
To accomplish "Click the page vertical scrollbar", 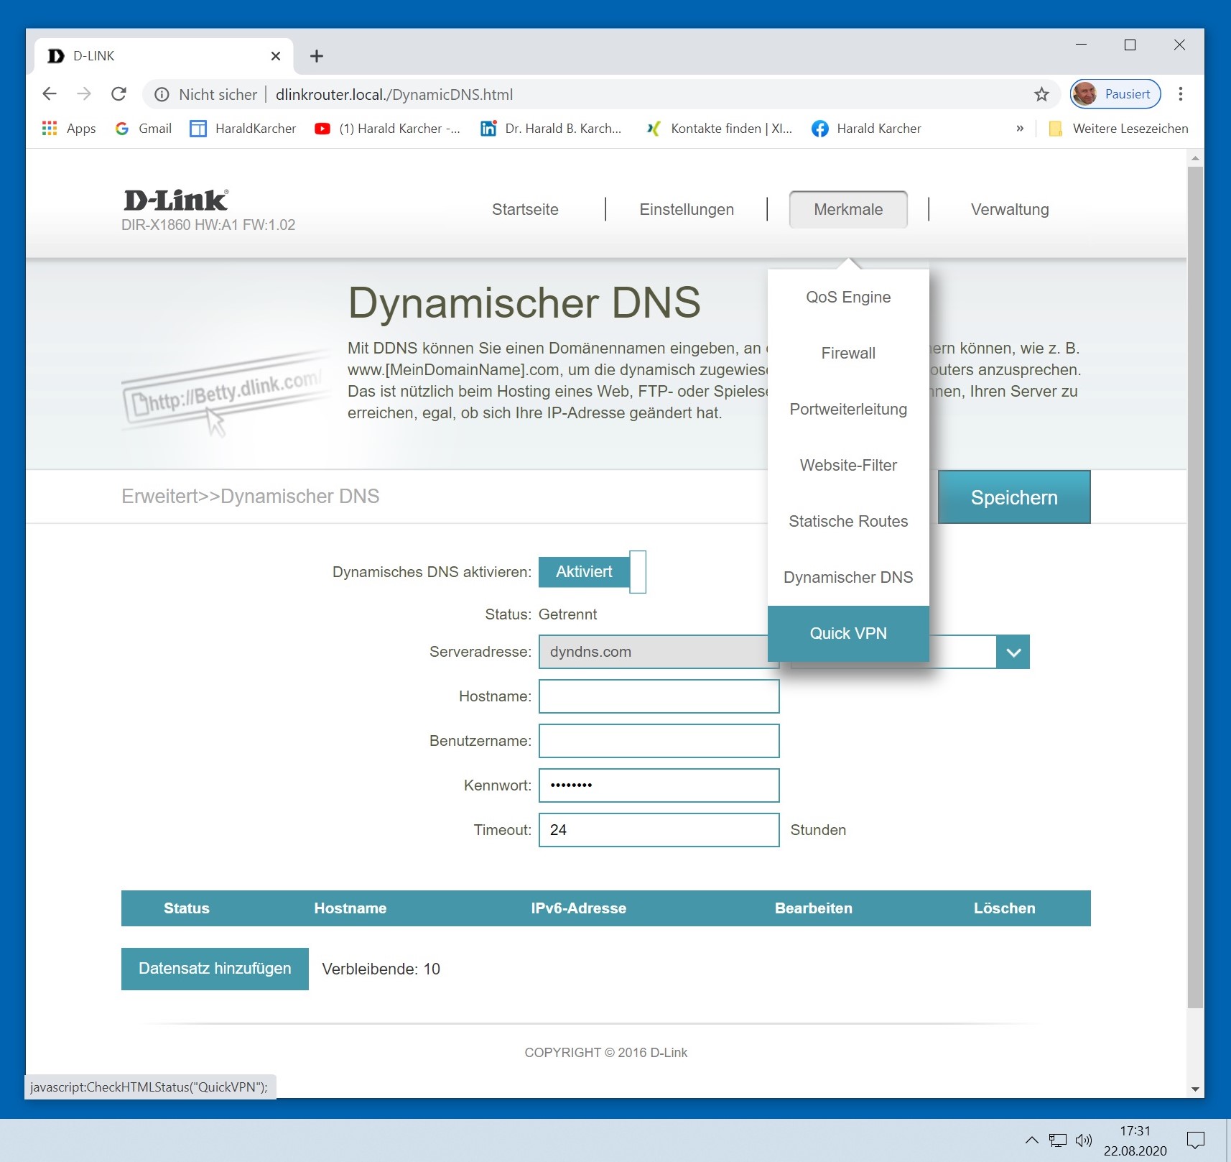I will pos(1194,575).
